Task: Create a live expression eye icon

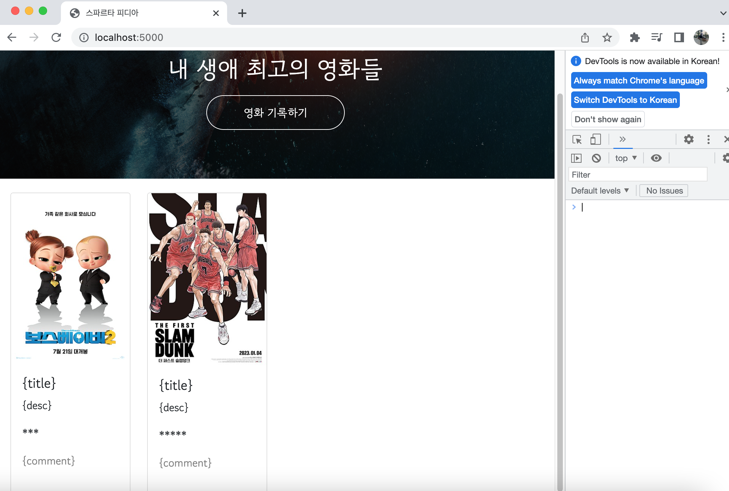Action: 656,158
